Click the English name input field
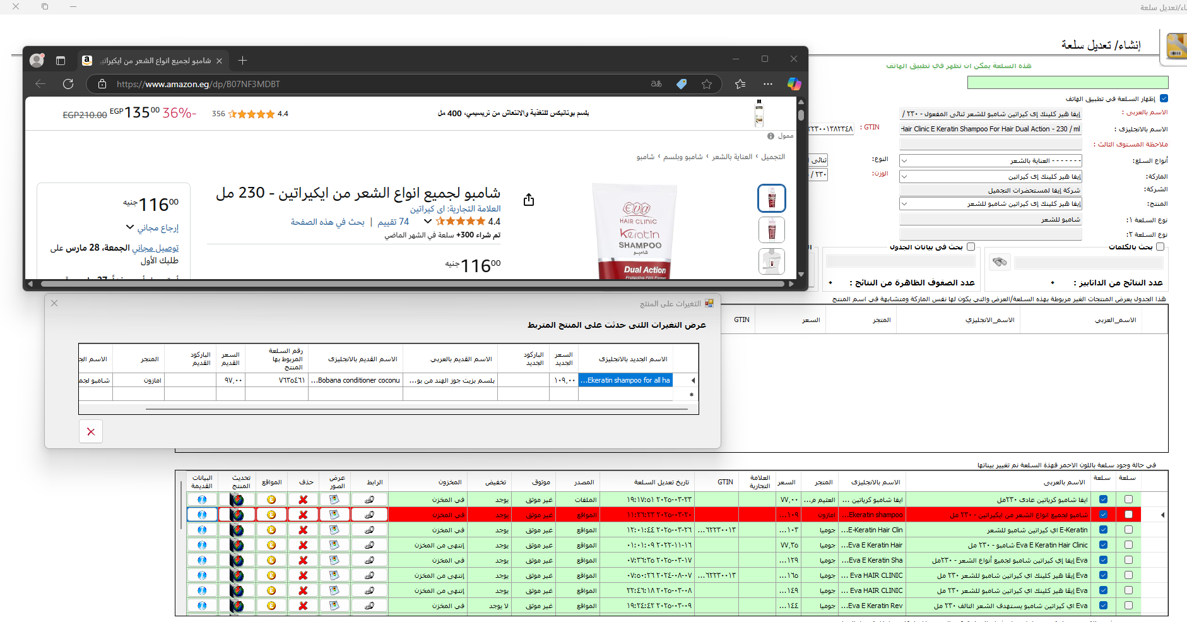The image size is (1187, 622). click(991, 129)
